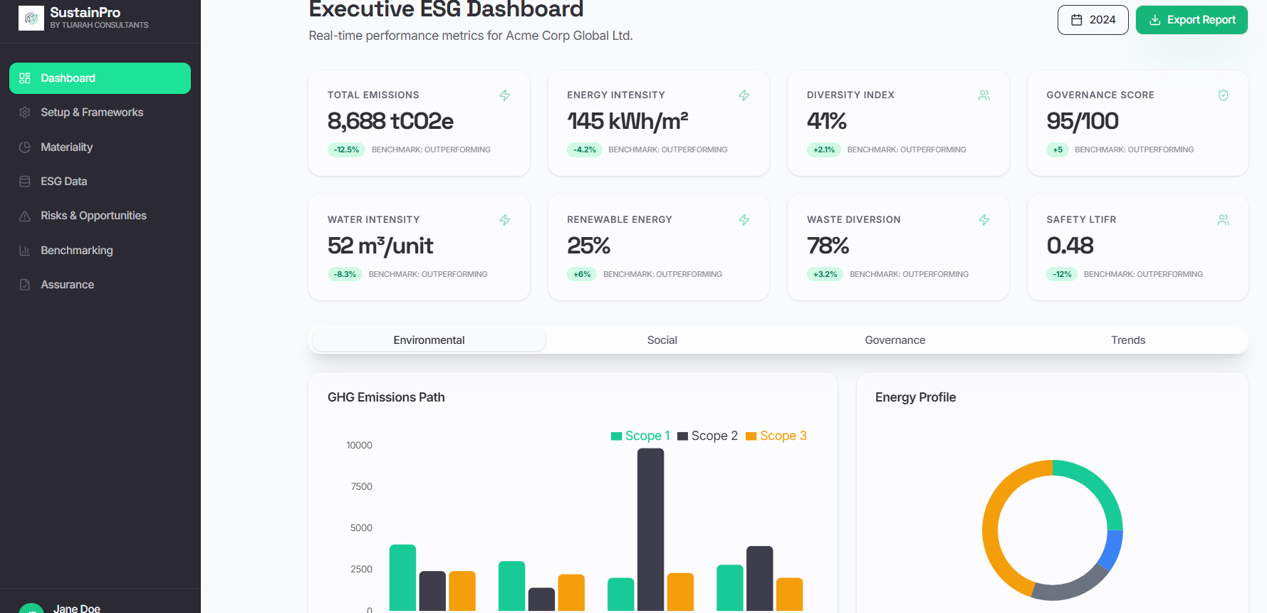Click lightning icon on Waste Diversion card
Screen dimensions: 1267x613
(x=984, y=220)
